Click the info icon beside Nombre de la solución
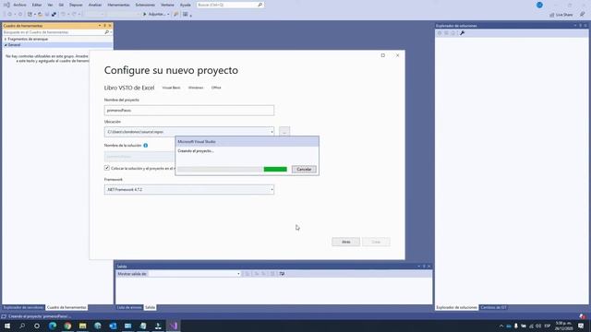 (146, 146)
